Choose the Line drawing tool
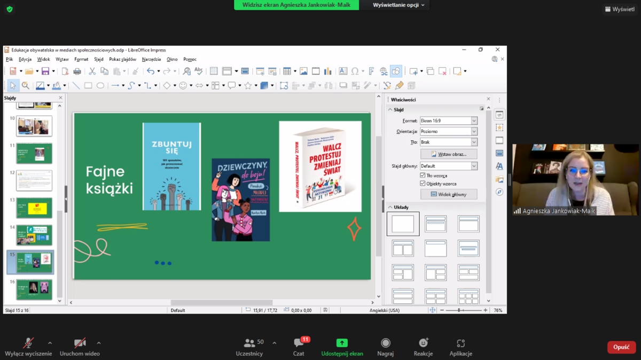Viewport: 641px width, 360px height. (76, 85)
